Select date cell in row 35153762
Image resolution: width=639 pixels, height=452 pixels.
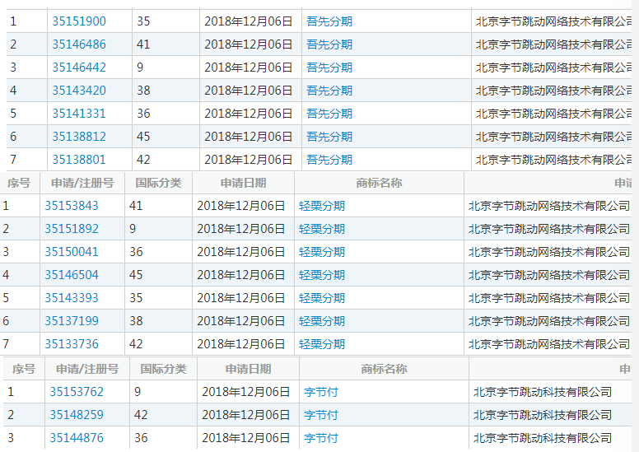(246, 392)
